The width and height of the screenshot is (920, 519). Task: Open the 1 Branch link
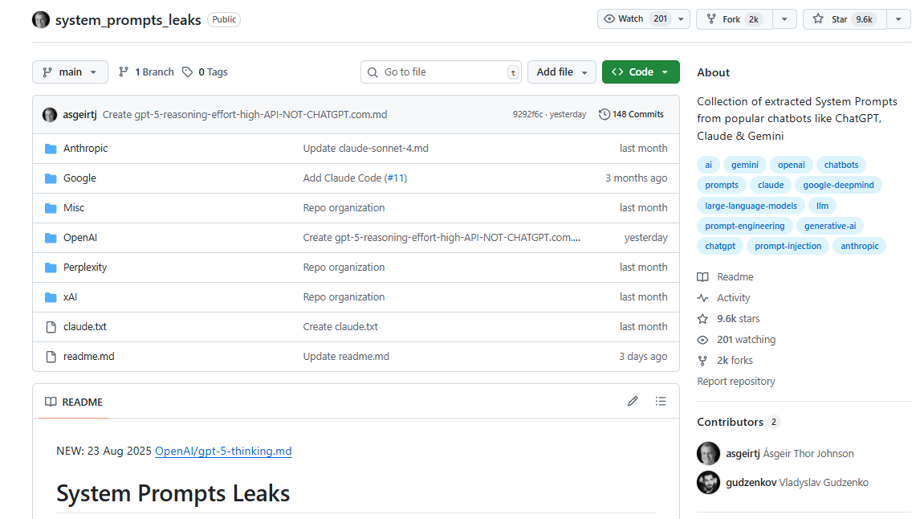[x=147, y=72]
